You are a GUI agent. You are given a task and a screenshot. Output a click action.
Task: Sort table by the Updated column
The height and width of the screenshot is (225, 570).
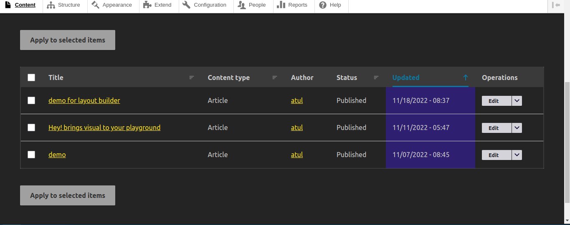[405, 77]
